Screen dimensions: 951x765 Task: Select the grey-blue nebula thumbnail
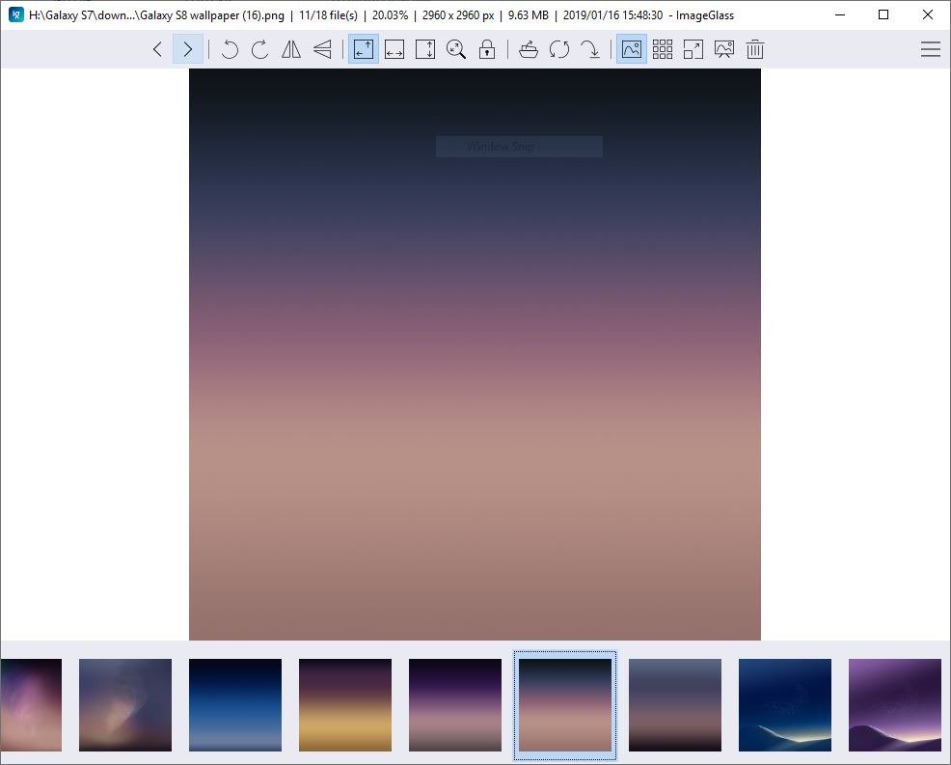[125, 705]
